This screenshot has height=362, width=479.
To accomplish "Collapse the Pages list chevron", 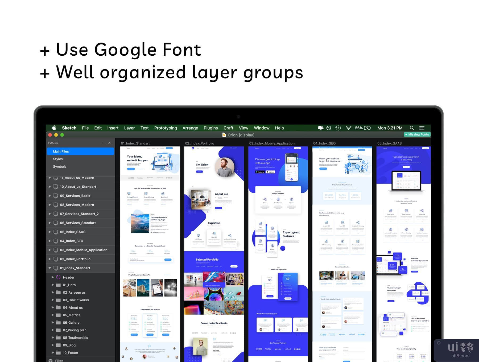I will pos(110,143).
